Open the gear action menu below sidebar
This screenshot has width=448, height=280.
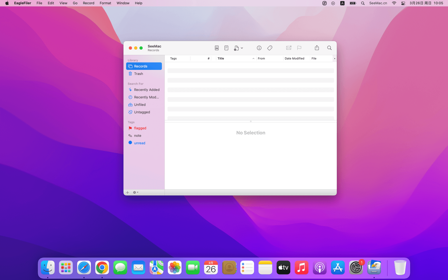135,193
